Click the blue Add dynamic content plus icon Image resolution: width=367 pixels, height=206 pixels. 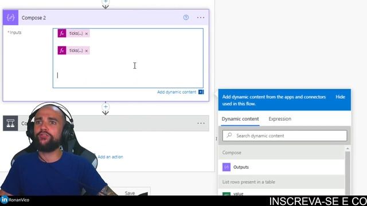click(201, 92)
